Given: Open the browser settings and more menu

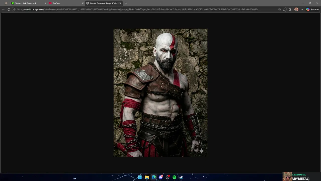Looking at the screenshot, I should pos(302,9).
